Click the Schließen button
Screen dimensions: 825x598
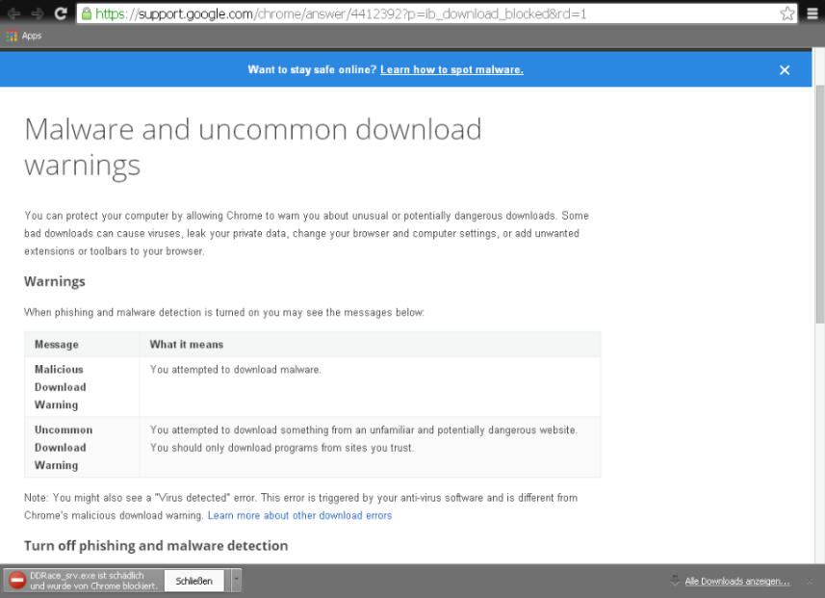coord(193,581)
